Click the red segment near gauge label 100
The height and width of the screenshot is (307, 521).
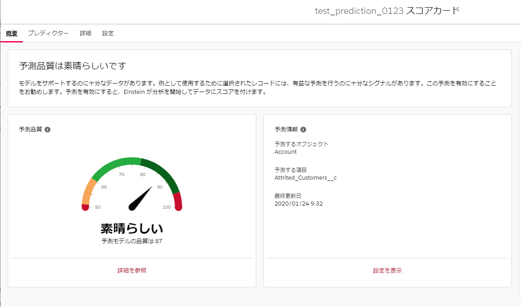pos(178,201)
